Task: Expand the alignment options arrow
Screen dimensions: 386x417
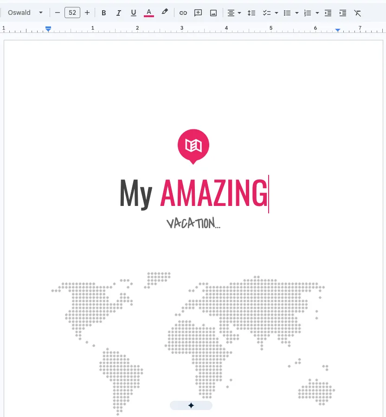Action: click(x=239, y=13)
